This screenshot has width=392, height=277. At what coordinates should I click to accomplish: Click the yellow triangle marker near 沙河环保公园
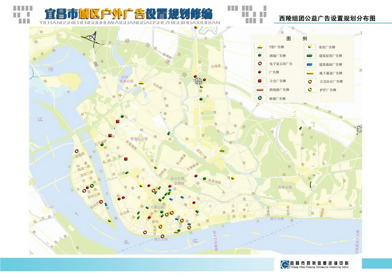pyautogui.click(x=140, y=83)
